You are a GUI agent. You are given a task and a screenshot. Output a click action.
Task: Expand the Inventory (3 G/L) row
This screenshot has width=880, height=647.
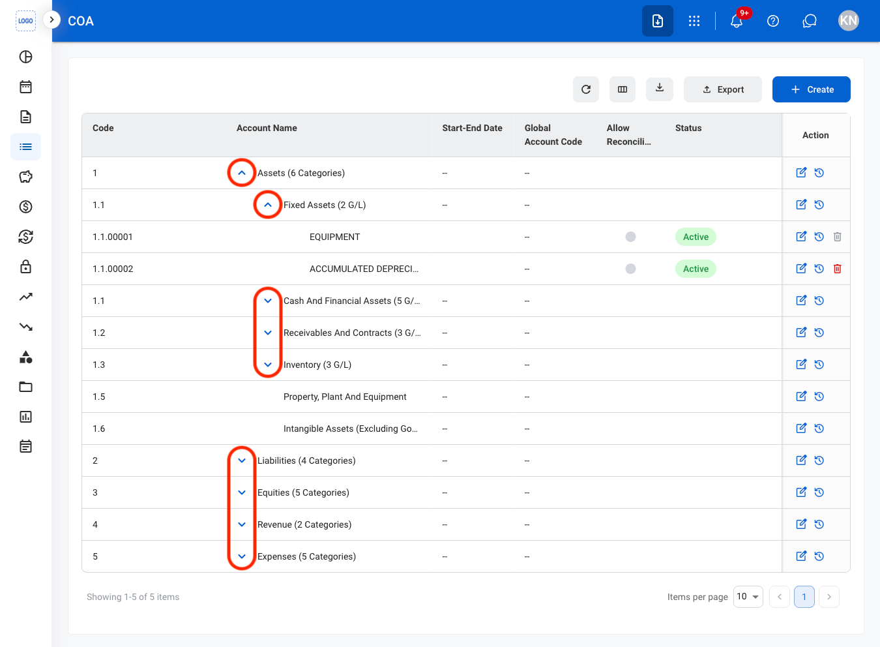pos(268,365)
